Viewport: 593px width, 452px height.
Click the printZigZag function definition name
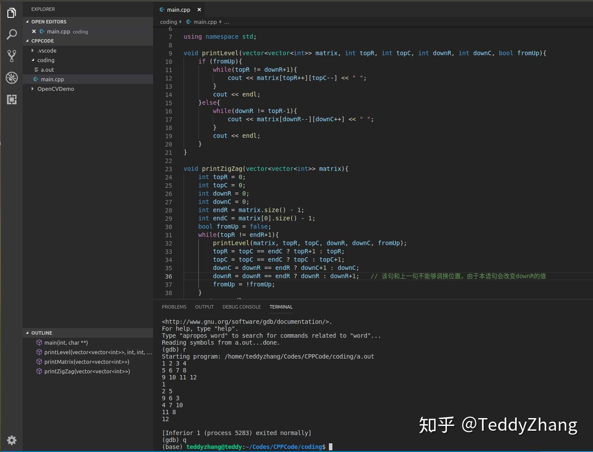pyautogui.click(x=222, y=169)
